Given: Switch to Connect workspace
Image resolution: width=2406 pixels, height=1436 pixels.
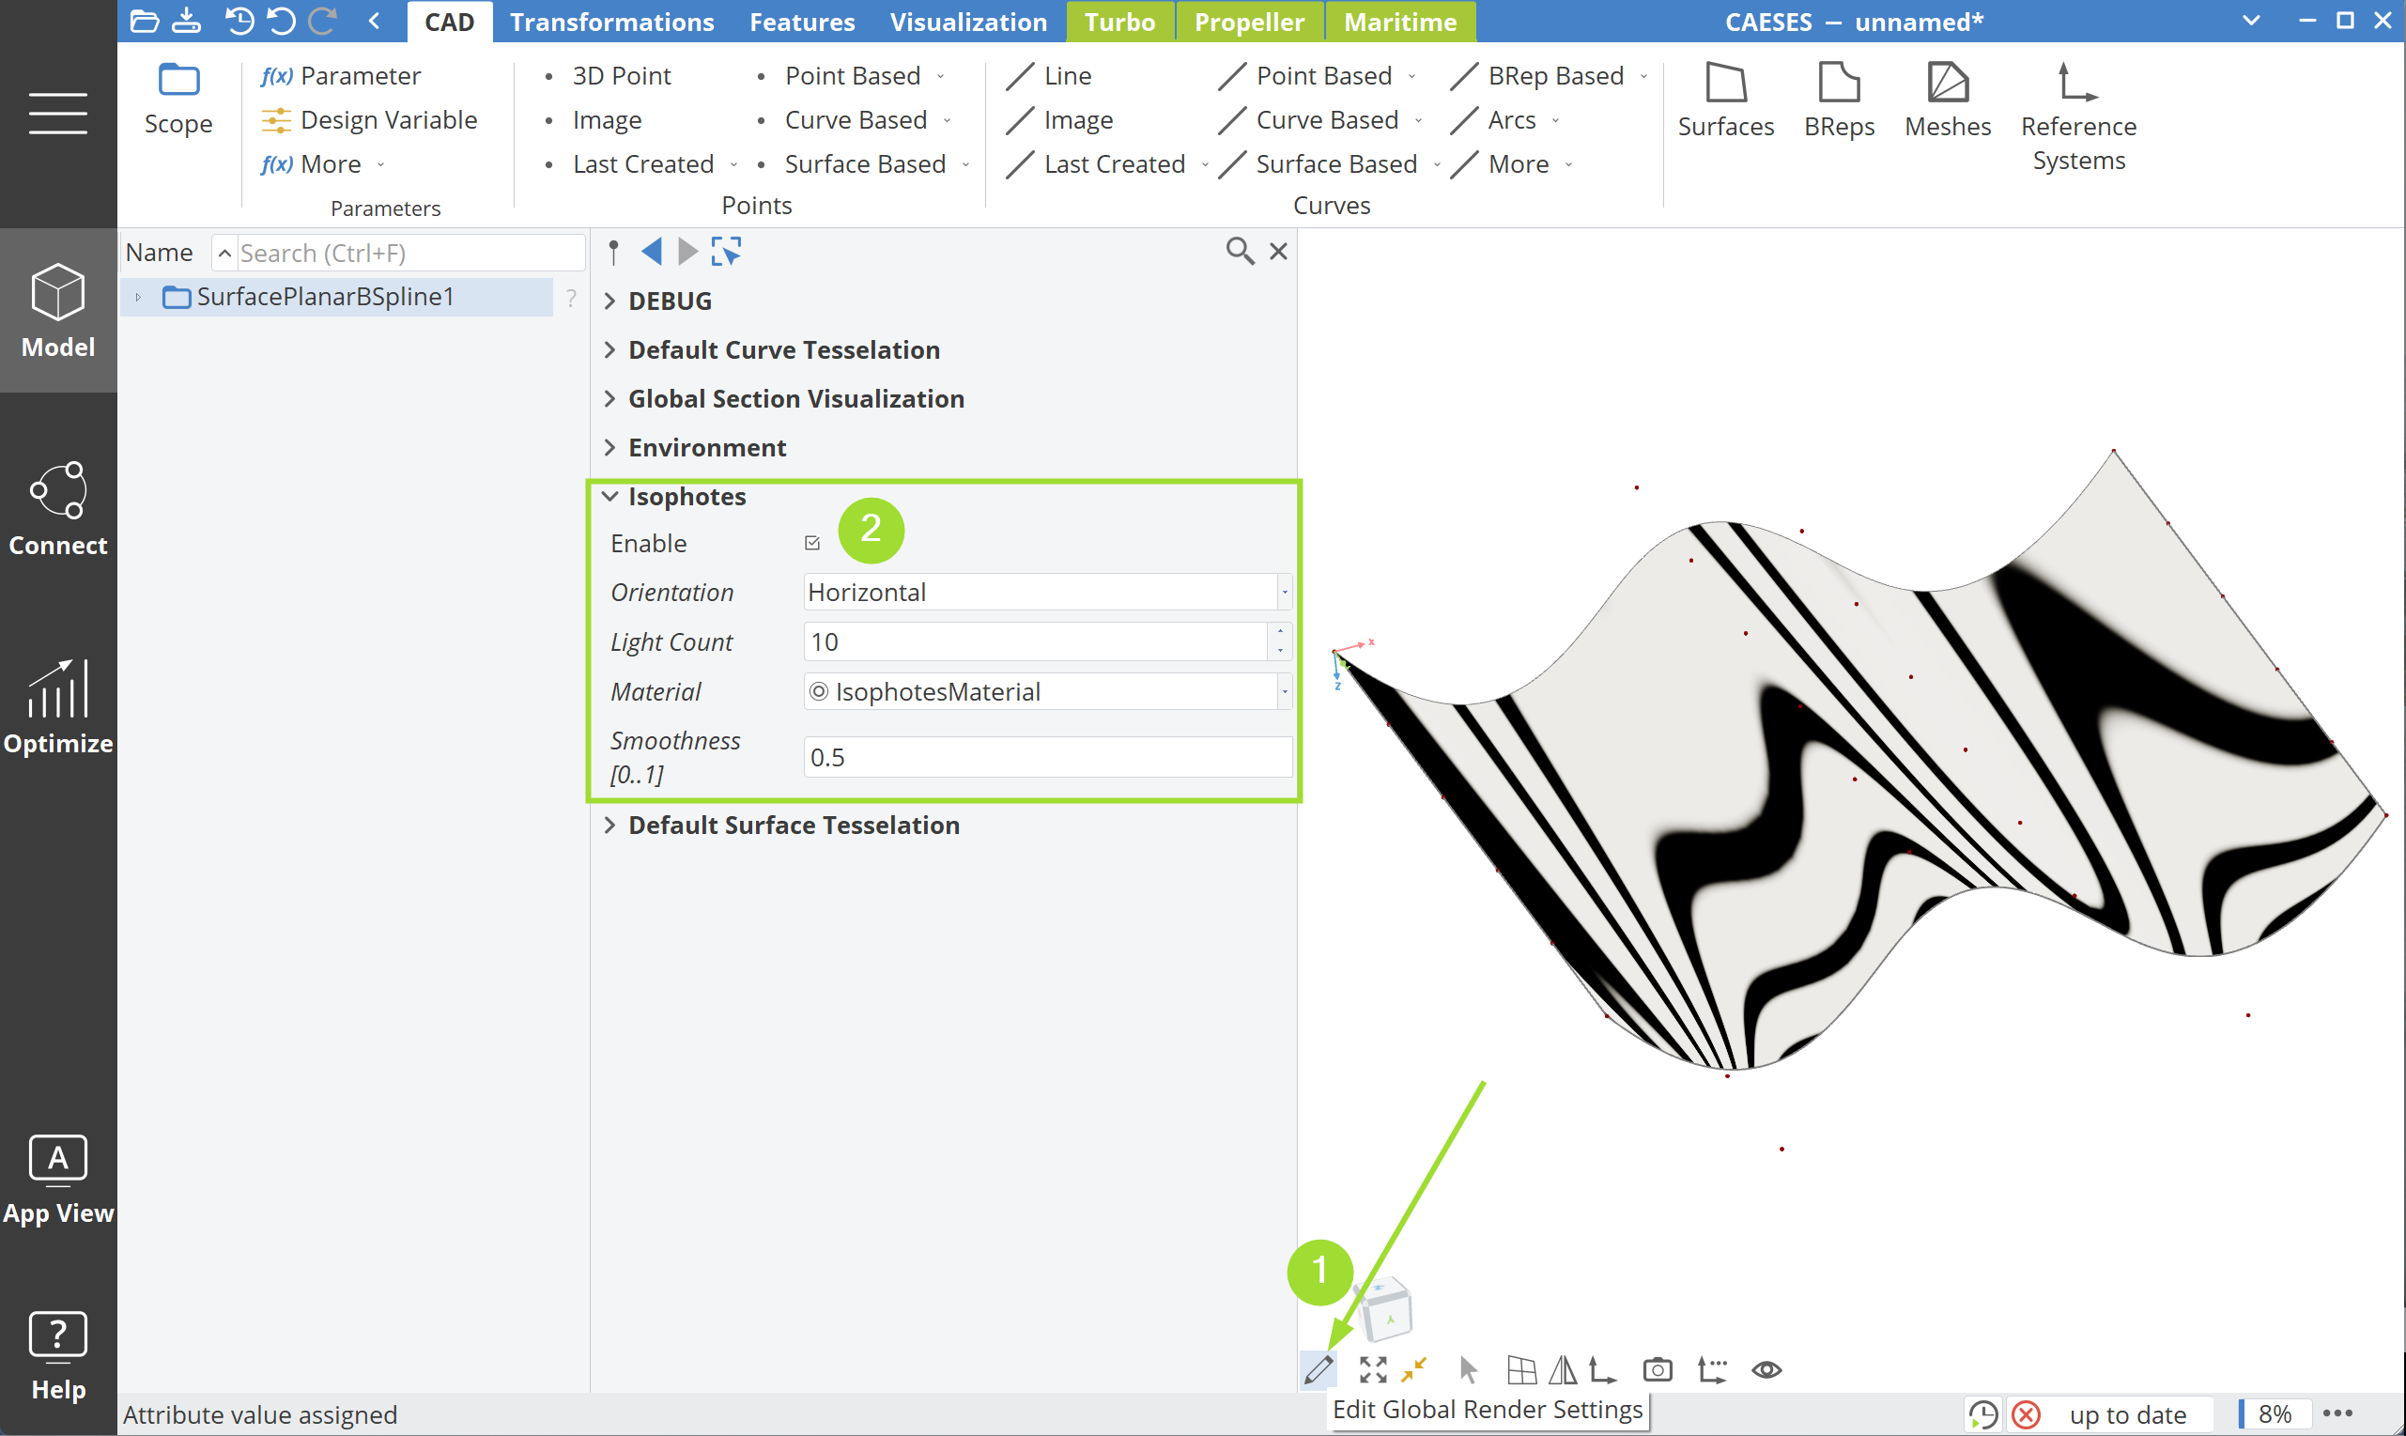Looking at the screenshot, I should (x=58, y=509).
